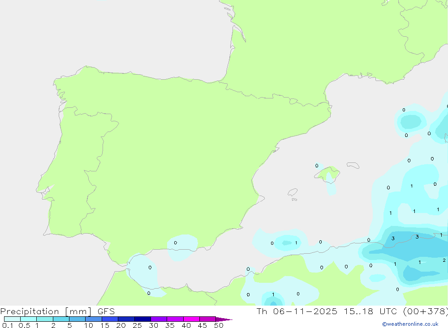Select the 30–35 mm purple legend swatch
Screen dimensions: 448x328
coord(159,319)
